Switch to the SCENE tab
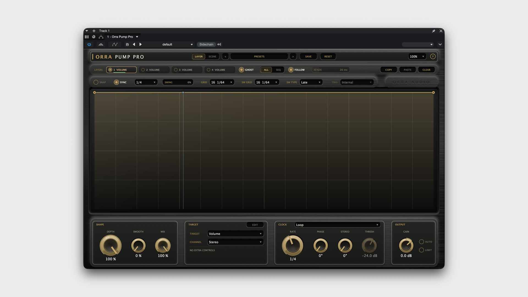 (x=212, y=56)
